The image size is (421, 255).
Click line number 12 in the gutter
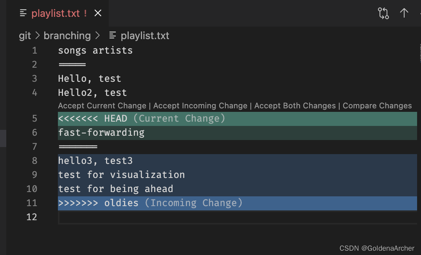click(32, 217)
